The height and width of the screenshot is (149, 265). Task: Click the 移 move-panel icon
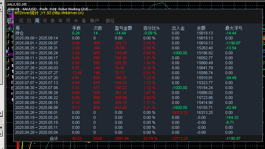10,21
